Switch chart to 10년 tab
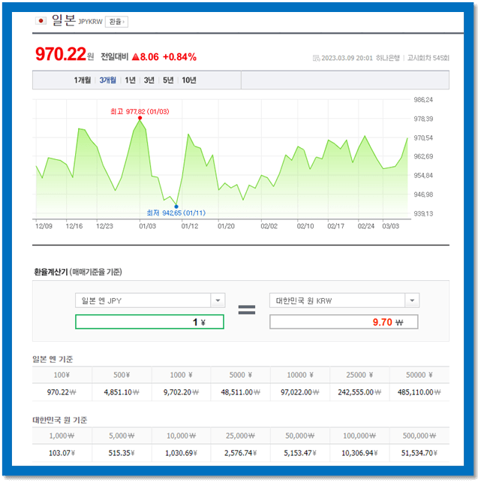Screen dimensions: 481x483 [x=189, y=80]
